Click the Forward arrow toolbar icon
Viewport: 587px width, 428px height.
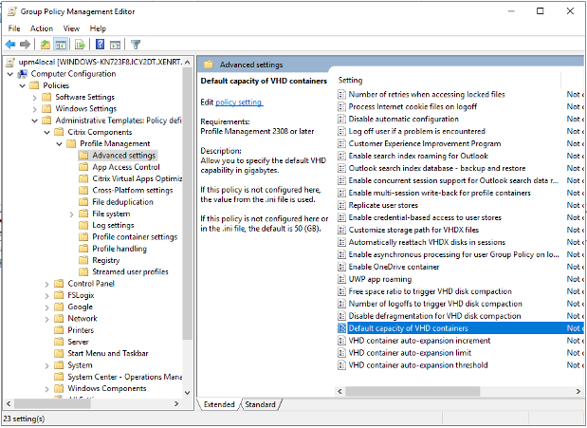(x=26, y=44)
